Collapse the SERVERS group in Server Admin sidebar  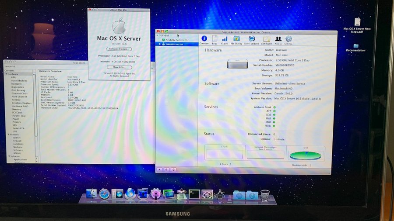pyautogui.click(x=157, y=35)
